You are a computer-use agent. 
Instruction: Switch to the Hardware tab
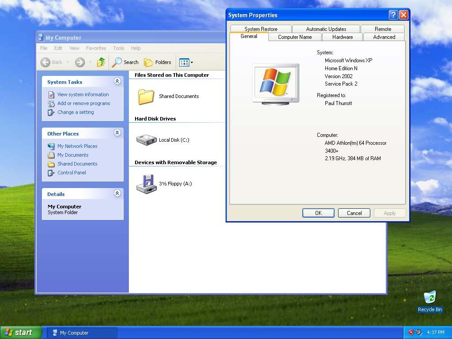342,37
